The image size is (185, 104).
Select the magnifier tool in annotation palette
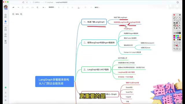(x=180, y=28)
